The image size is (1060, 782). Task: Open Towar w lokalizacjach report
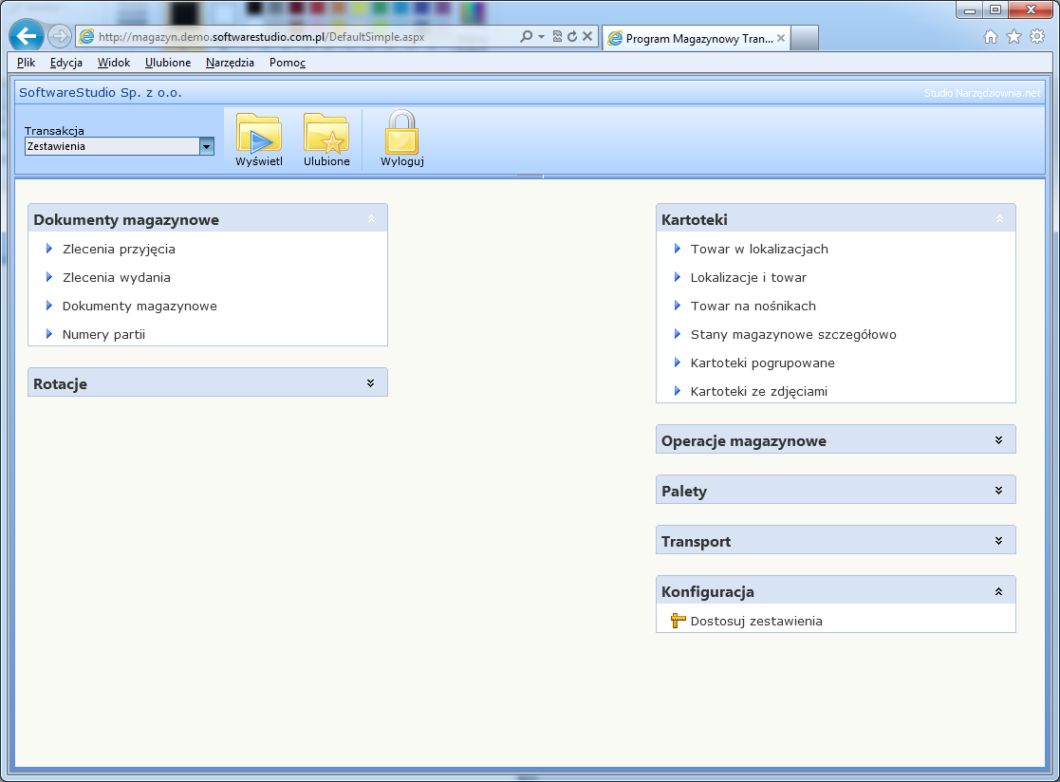coord(759,249)
